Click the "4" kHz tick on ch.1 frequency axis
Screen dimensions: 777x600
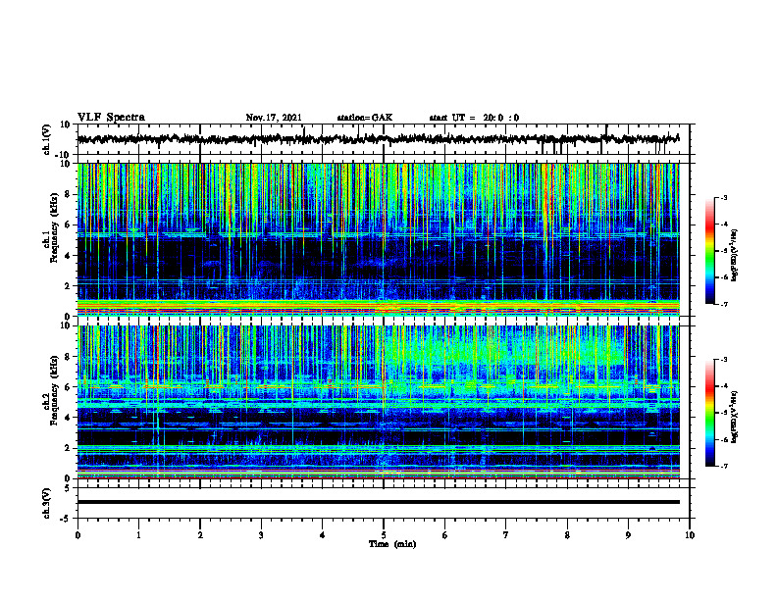point(68,256)
